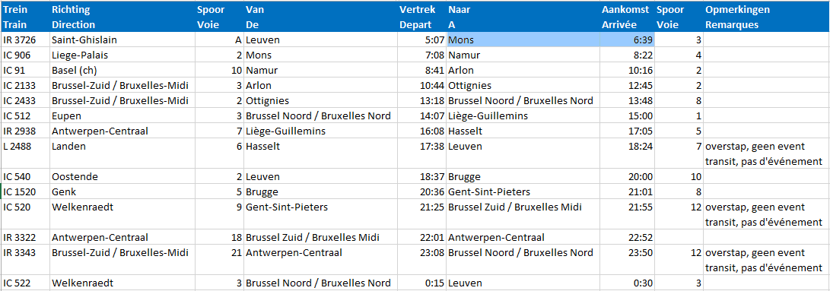Viewport: 830px width, 291px height.
Task: Select the 17:38 departure time cell
Action: 421,154
